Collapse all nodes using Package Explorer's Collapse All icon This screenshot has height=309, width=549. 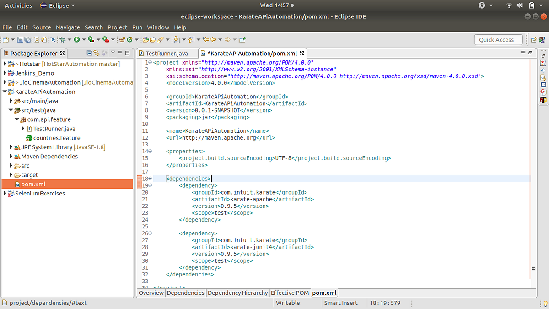[x=89, y=53]
